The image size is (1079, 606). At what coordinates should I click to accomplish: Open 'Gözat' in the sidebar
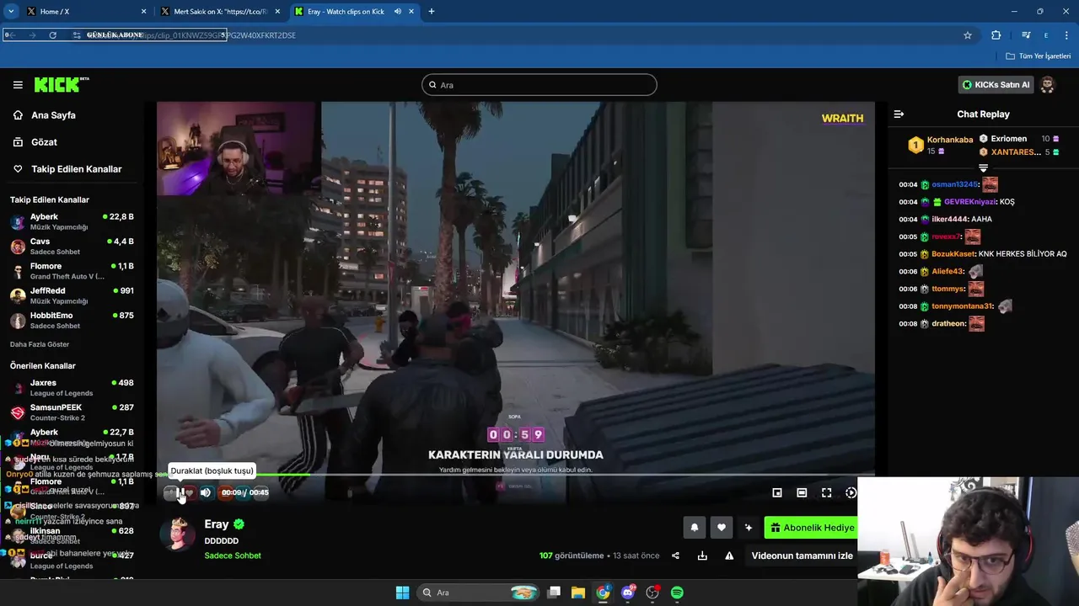[x=44, y=142]
